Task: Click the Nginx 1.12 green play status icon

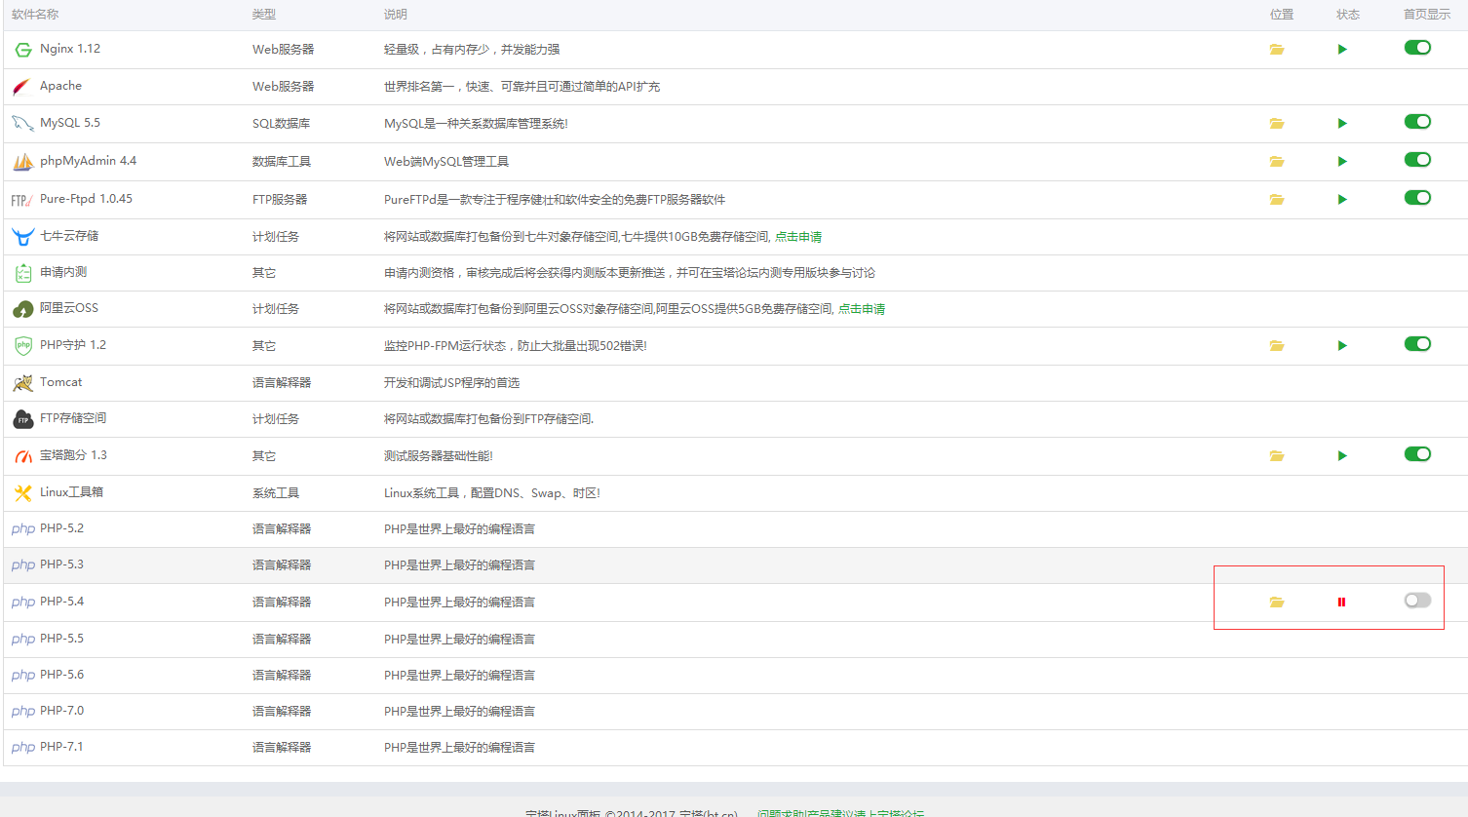Action: [x=1342, y=50]
